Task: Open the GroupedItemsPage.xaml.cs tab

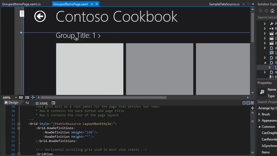Action: (21, 4)
